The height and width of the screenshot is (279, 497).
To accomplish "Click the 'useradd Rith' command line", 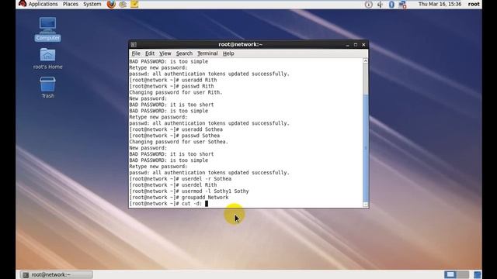I will click(173, 80).
